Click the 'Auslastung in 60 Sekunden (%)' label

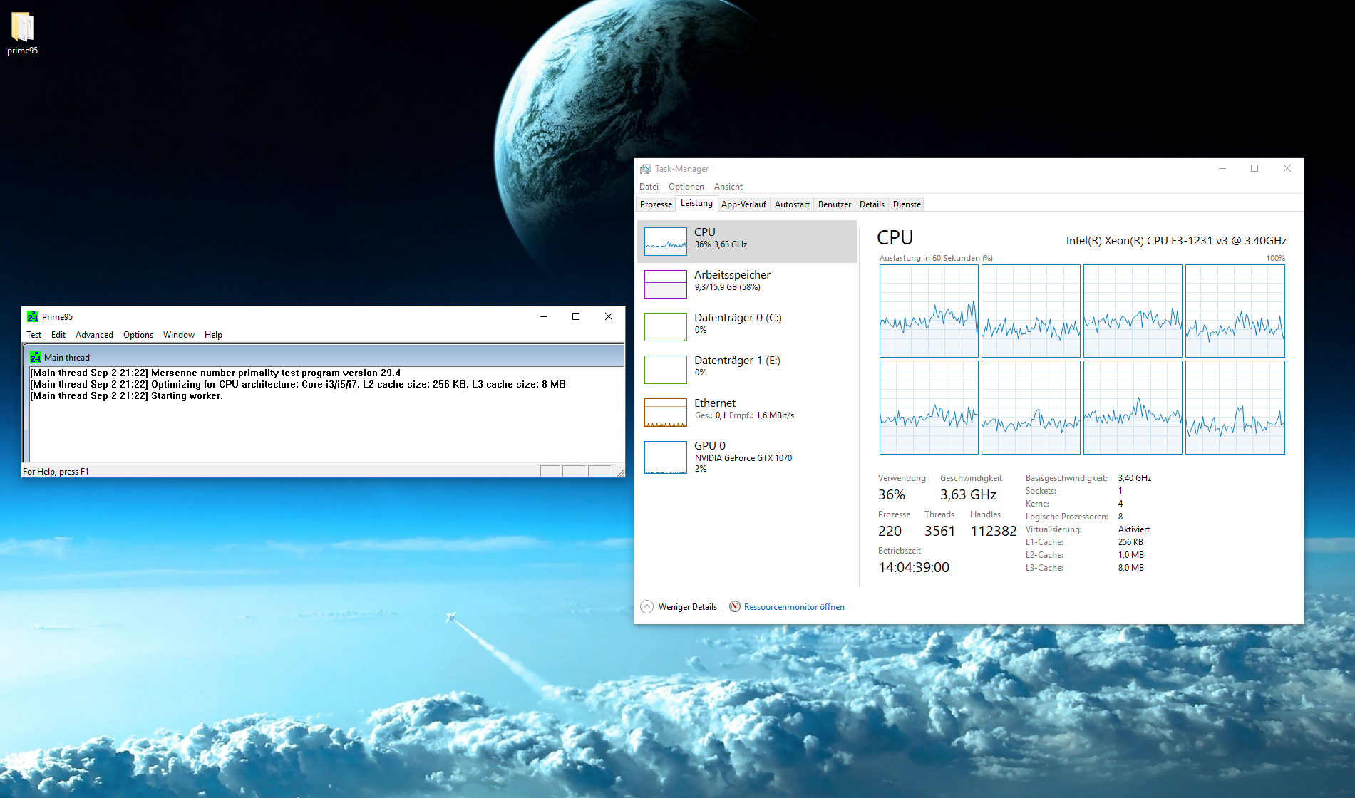pos(936,258)
